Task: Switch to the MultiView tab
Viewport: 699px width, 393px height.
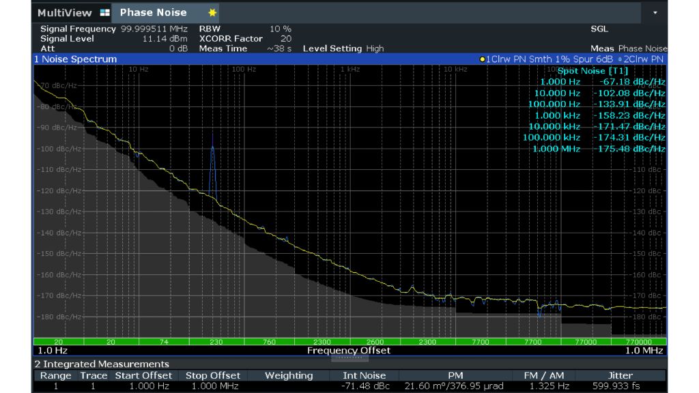Action: click(x=65, y=13)
